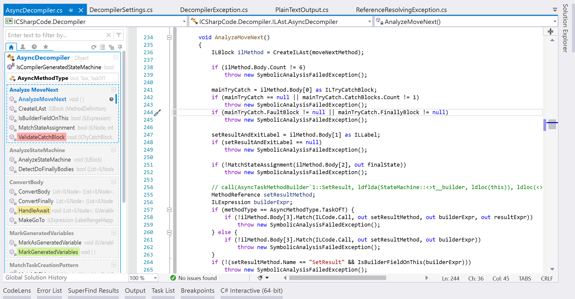Fold the else block at line 260

pos(169,232)
